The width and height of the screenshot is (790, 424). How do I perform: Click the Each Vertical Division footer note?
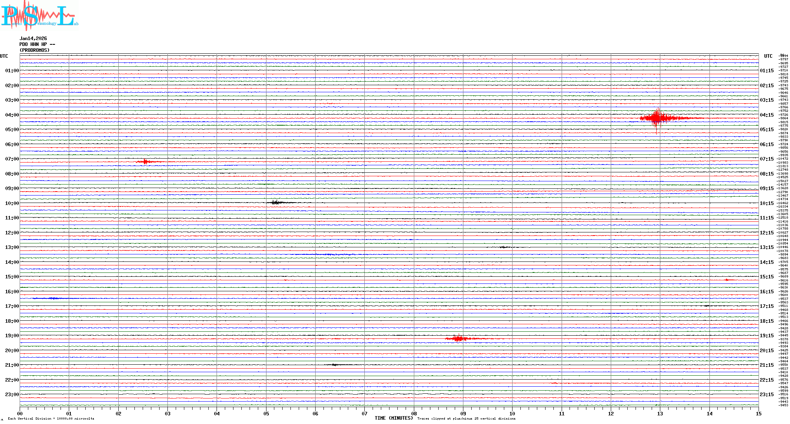(51, 419)
